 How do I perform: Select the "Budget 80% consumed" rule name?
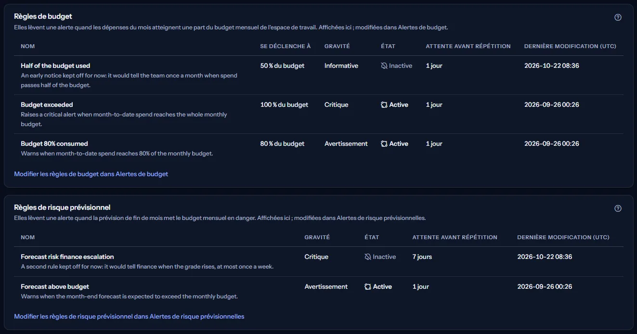pos(54,144)
